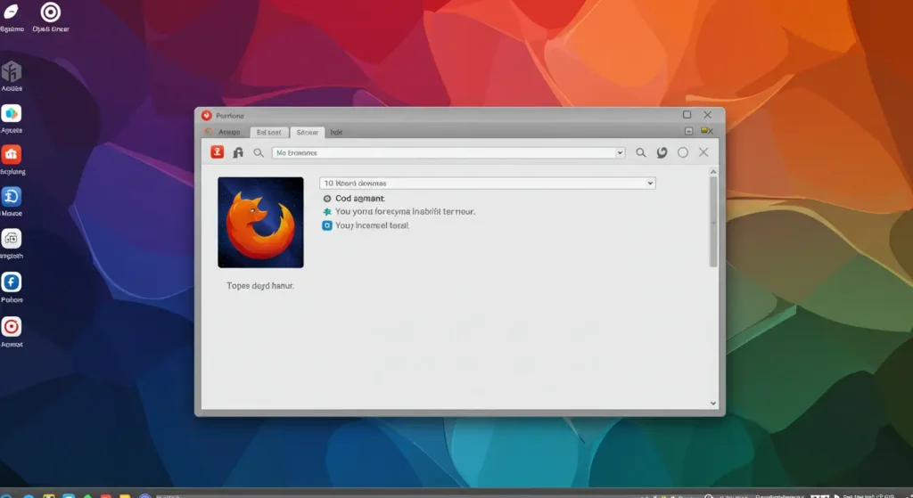
Task: Select the "Sdɔuər" tab
Action: (307, 133)
